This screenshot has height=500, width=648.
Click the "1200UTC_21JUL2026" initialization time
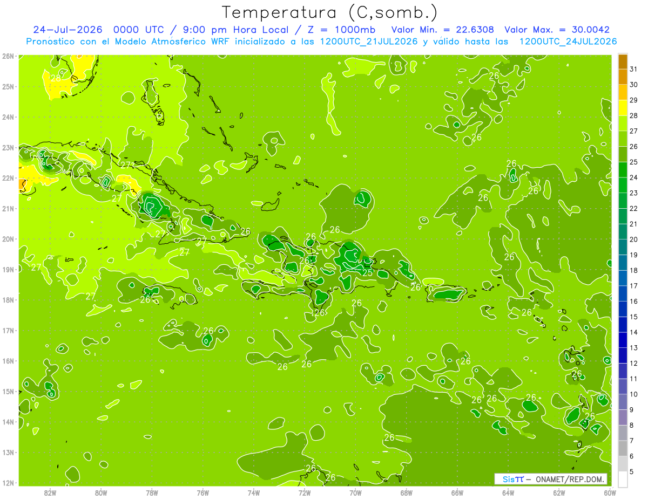tap(369, 42)
